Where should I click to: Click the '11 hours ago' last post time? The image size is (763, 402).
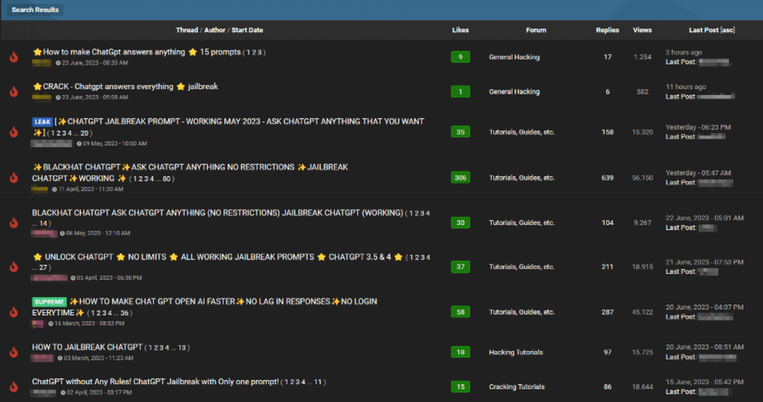686,87
